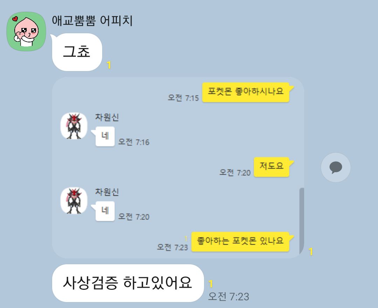Click 차원신's avatar beside the 7:20 reply
378x308 pixels.
(74, 201)
